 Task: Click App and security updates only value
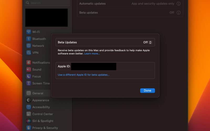tap(153, 4)
